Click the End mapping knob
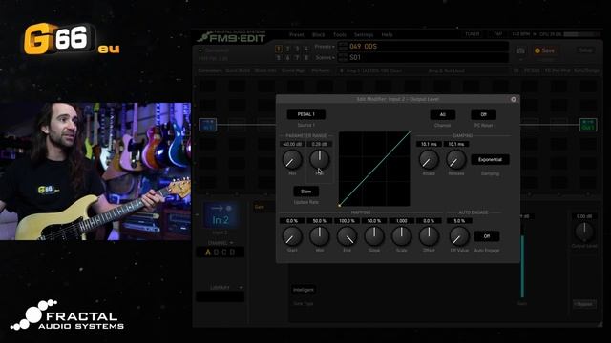611x343 pixels. coord(347,236)
